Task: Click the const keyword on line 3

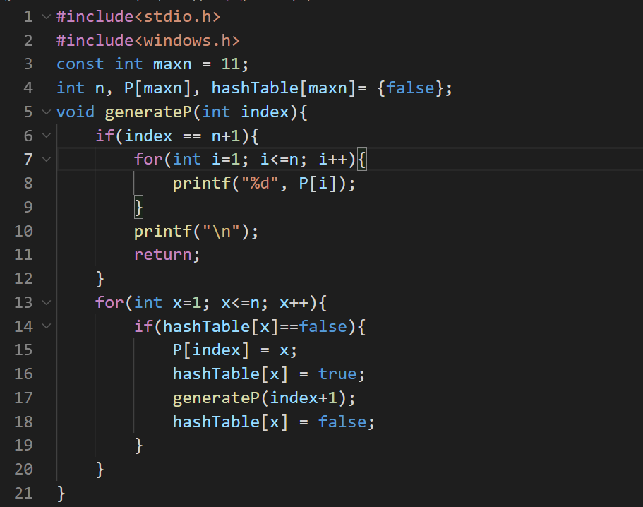Action: tap(80, 64)
